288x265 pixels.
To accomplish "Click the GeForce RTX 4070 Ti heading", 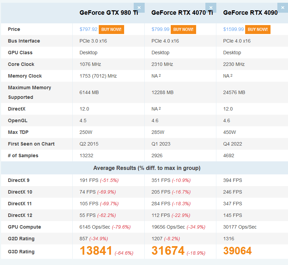I will point(182,13).
